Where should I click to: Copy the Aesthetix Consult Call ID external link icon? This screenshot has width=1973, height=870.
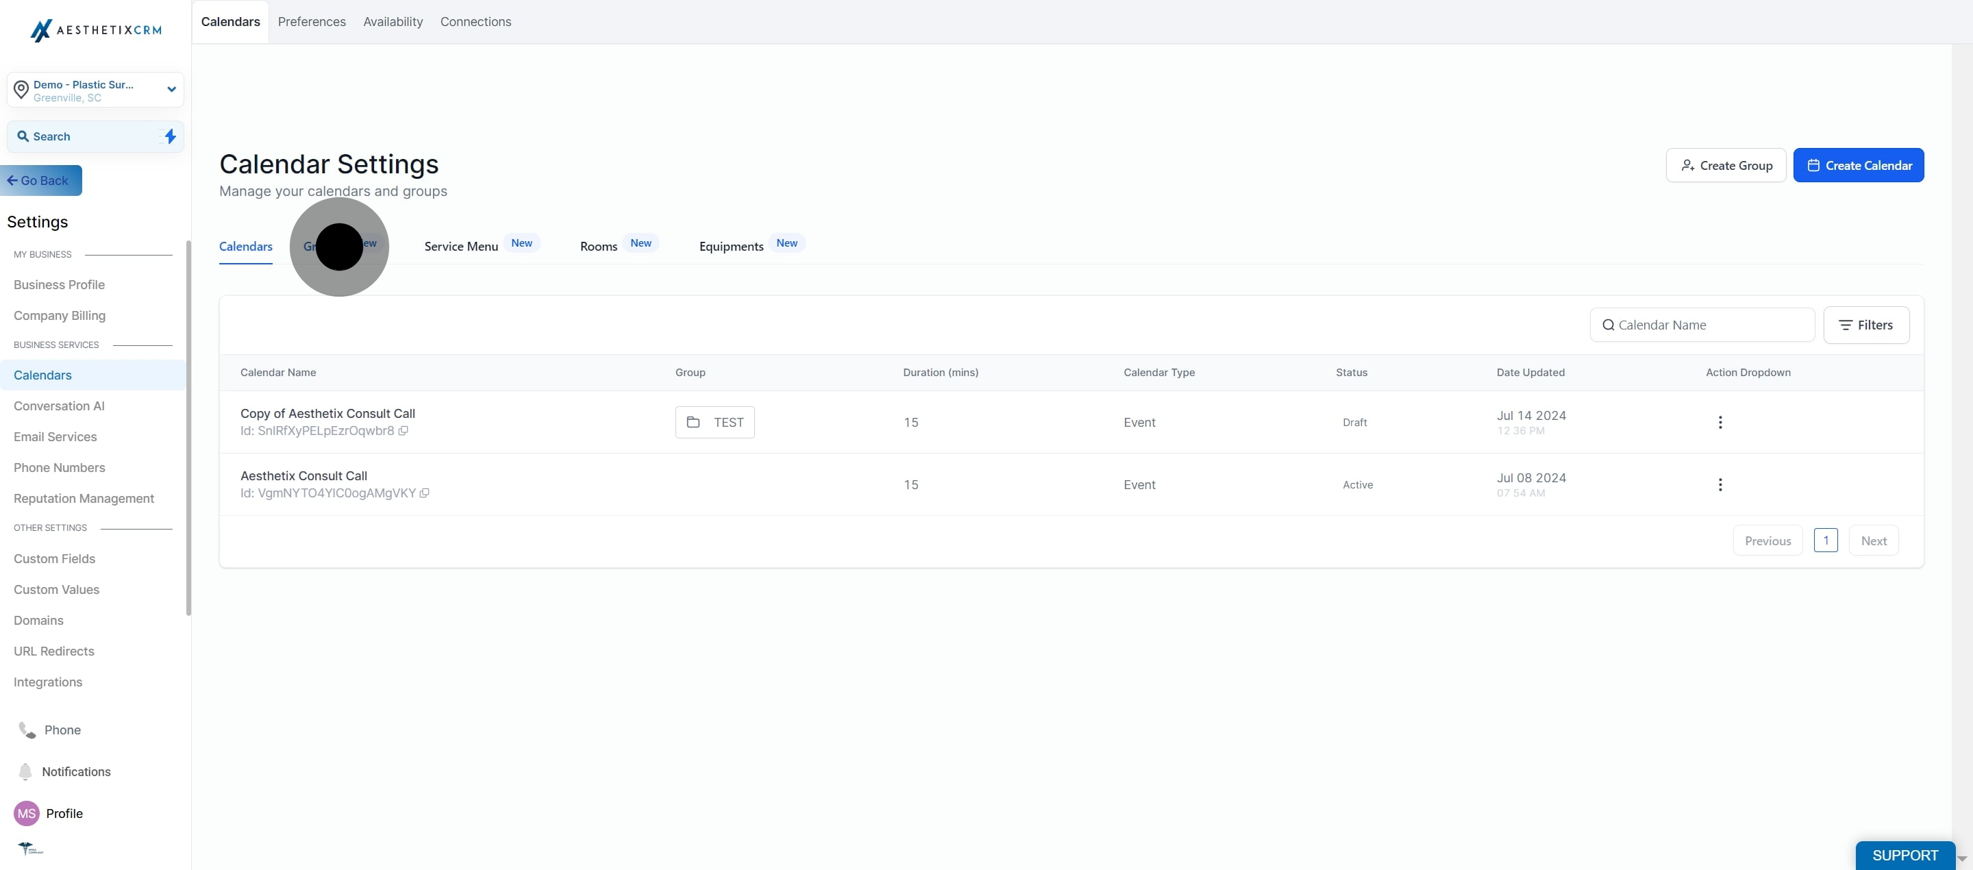pyautogui.click(x=426, y=493)
